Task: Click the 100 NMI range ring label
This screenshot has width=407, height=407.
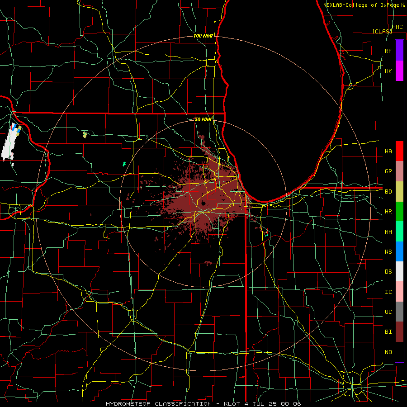Action: tap(203, 36)
